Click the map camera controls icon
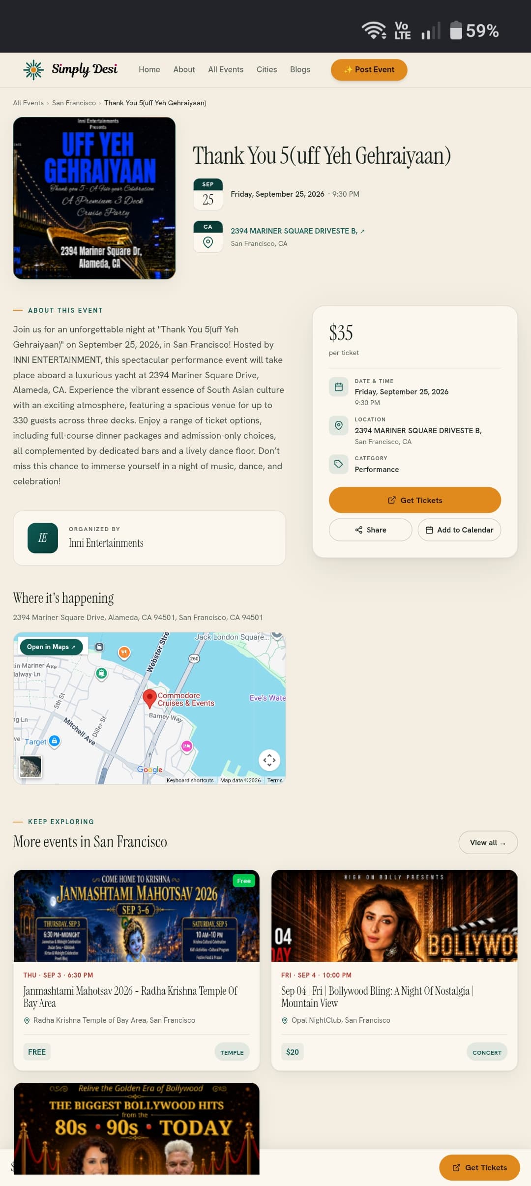The height and width of the screenshot is (1186, 531). [x=269, y=760]
